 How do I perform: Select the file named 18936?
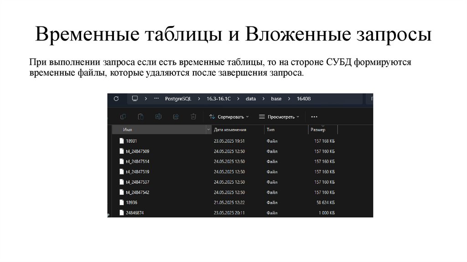(131, 202)
